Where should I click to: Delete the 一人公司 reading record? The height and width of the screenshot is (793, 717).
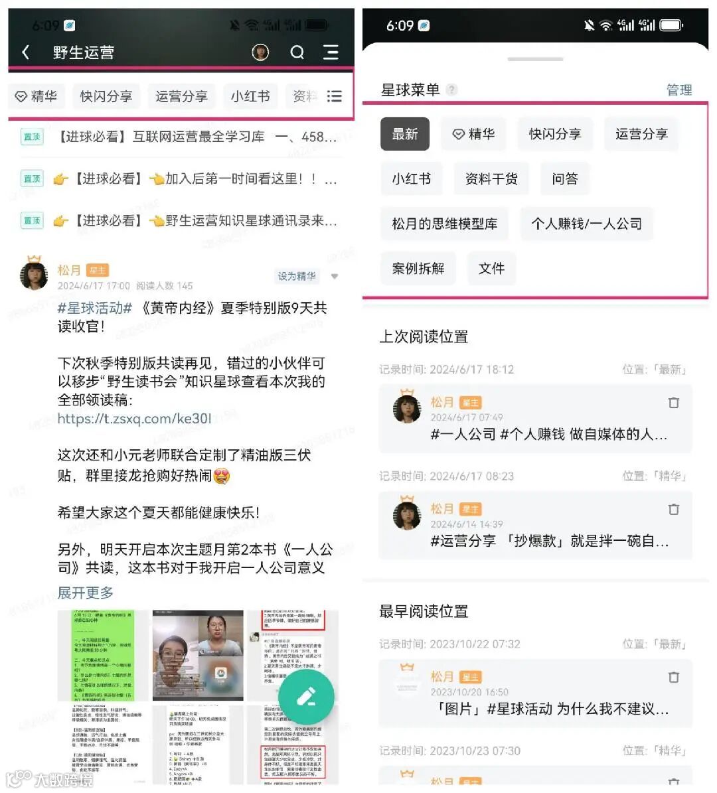tap(673, 403)
